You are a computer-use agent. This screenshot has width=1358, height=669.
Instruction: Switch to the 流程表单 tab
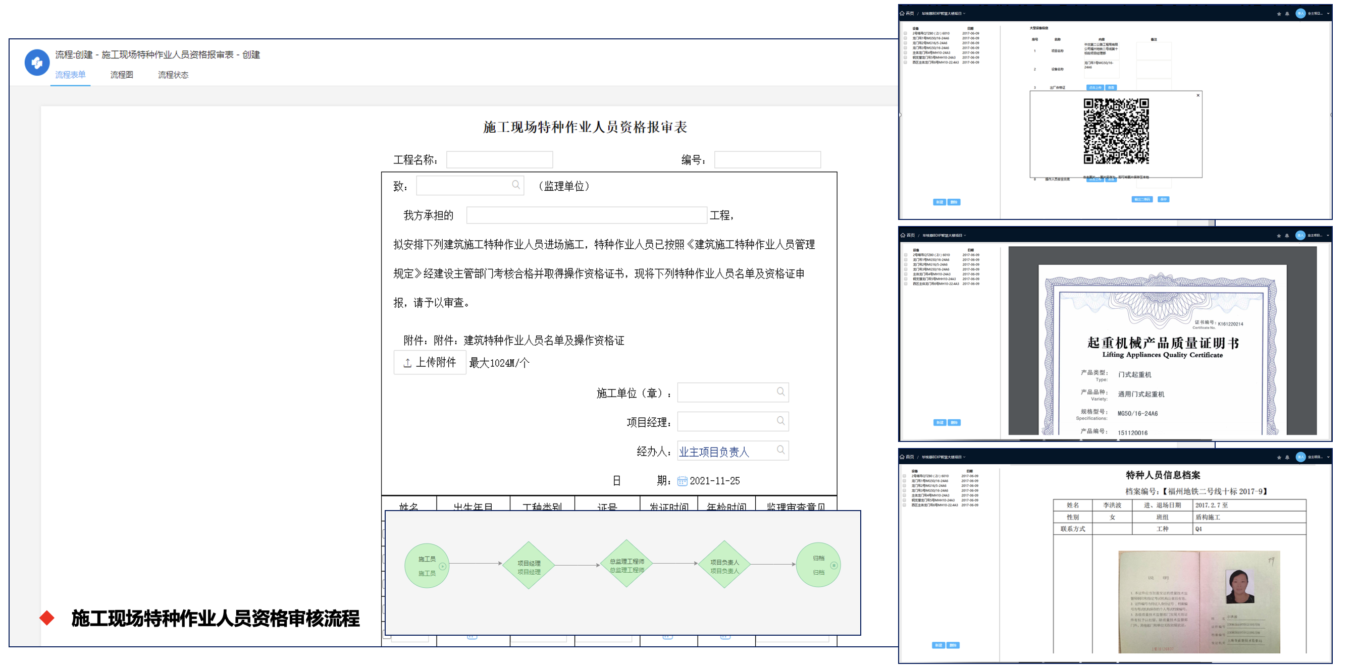tap(70, 75)
